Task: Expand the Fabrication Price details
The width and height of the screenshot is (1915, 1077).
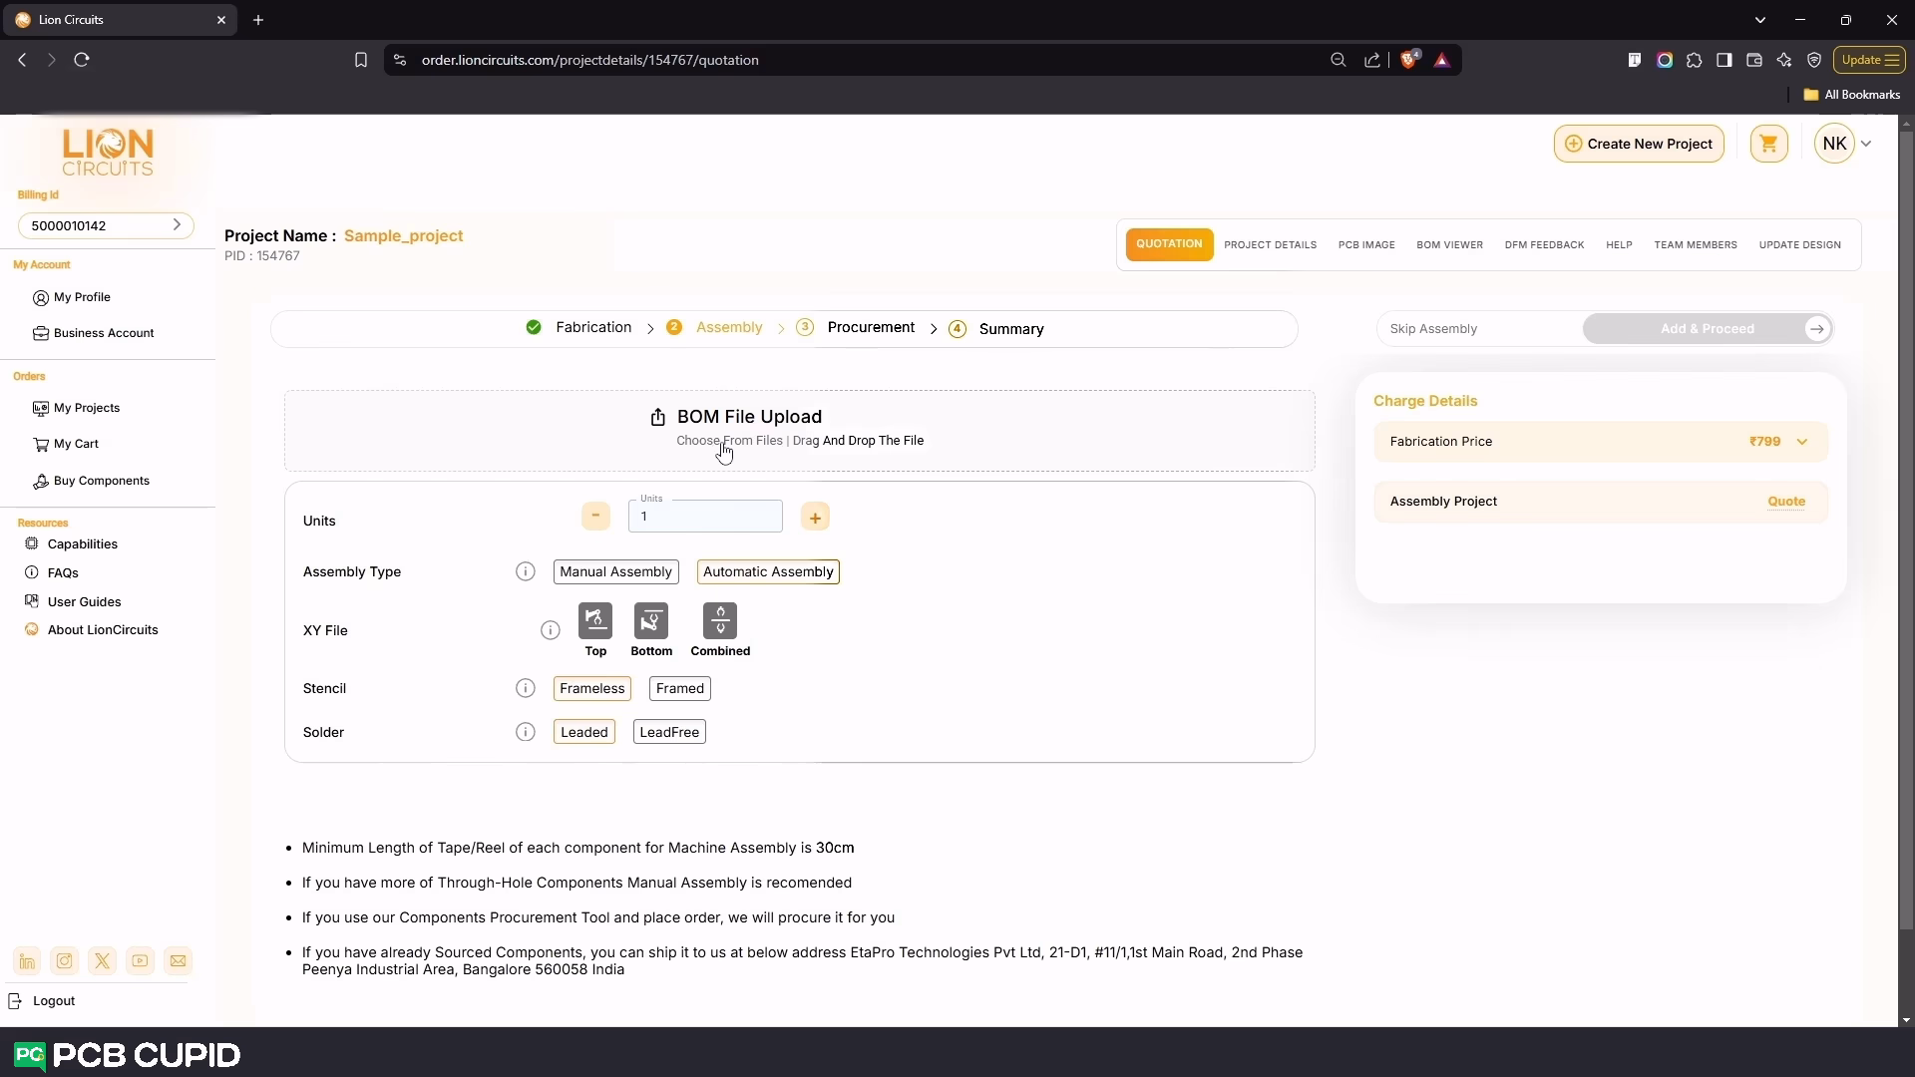Action: pos(1802,442)
